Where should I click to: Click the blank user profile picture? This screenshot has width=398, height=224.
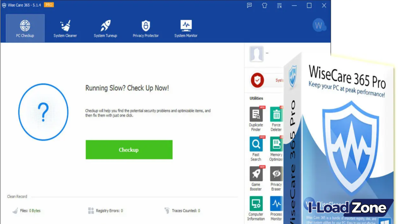(x=256, y=54)
